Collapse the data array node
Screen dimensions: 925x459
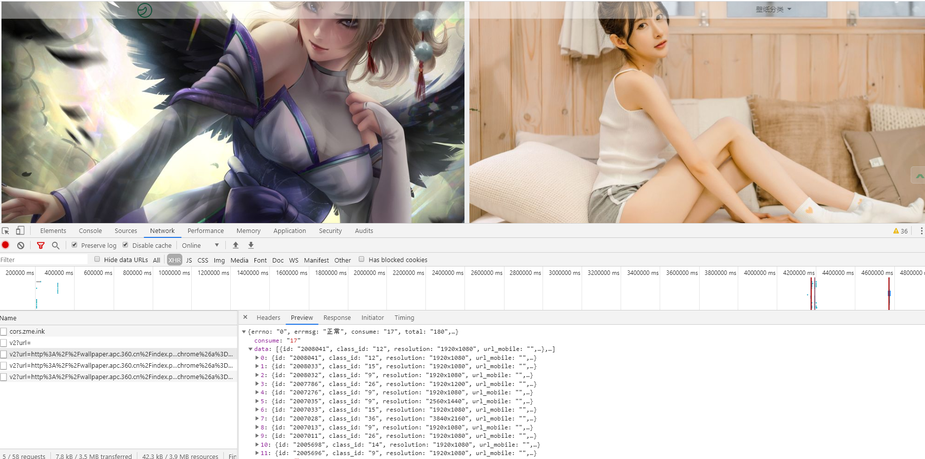tap(251, 349)
